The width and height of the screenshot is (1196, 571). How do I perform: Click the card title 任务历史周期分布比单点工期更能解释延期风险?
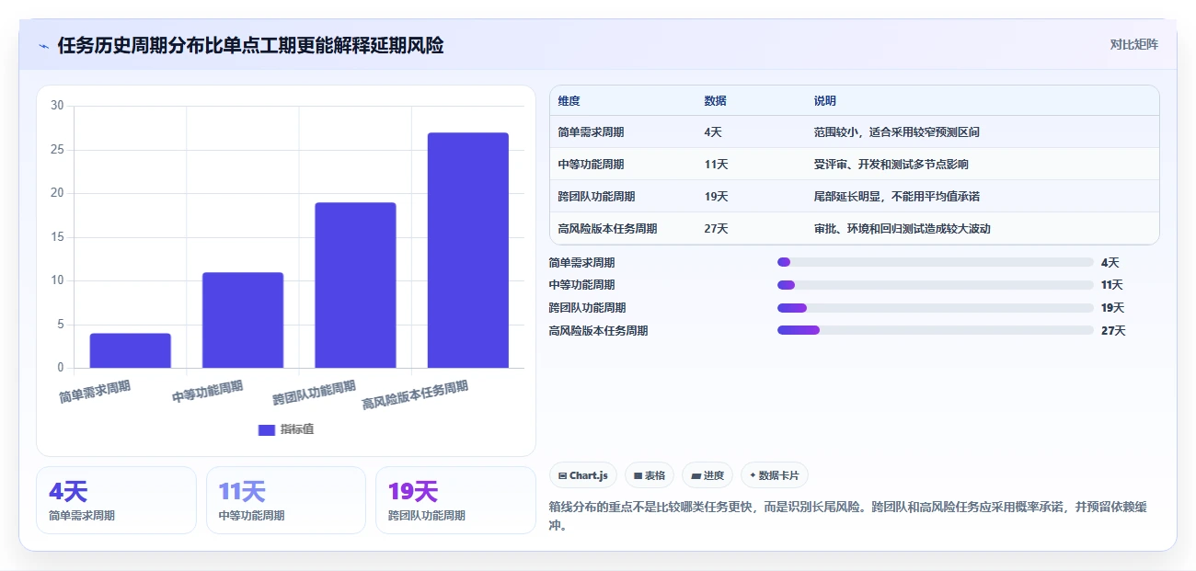tap(250, 45)
